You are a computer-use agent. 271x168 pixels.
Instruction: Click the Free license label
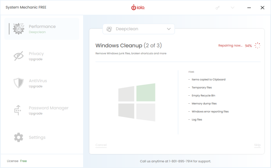pos(23,161)
